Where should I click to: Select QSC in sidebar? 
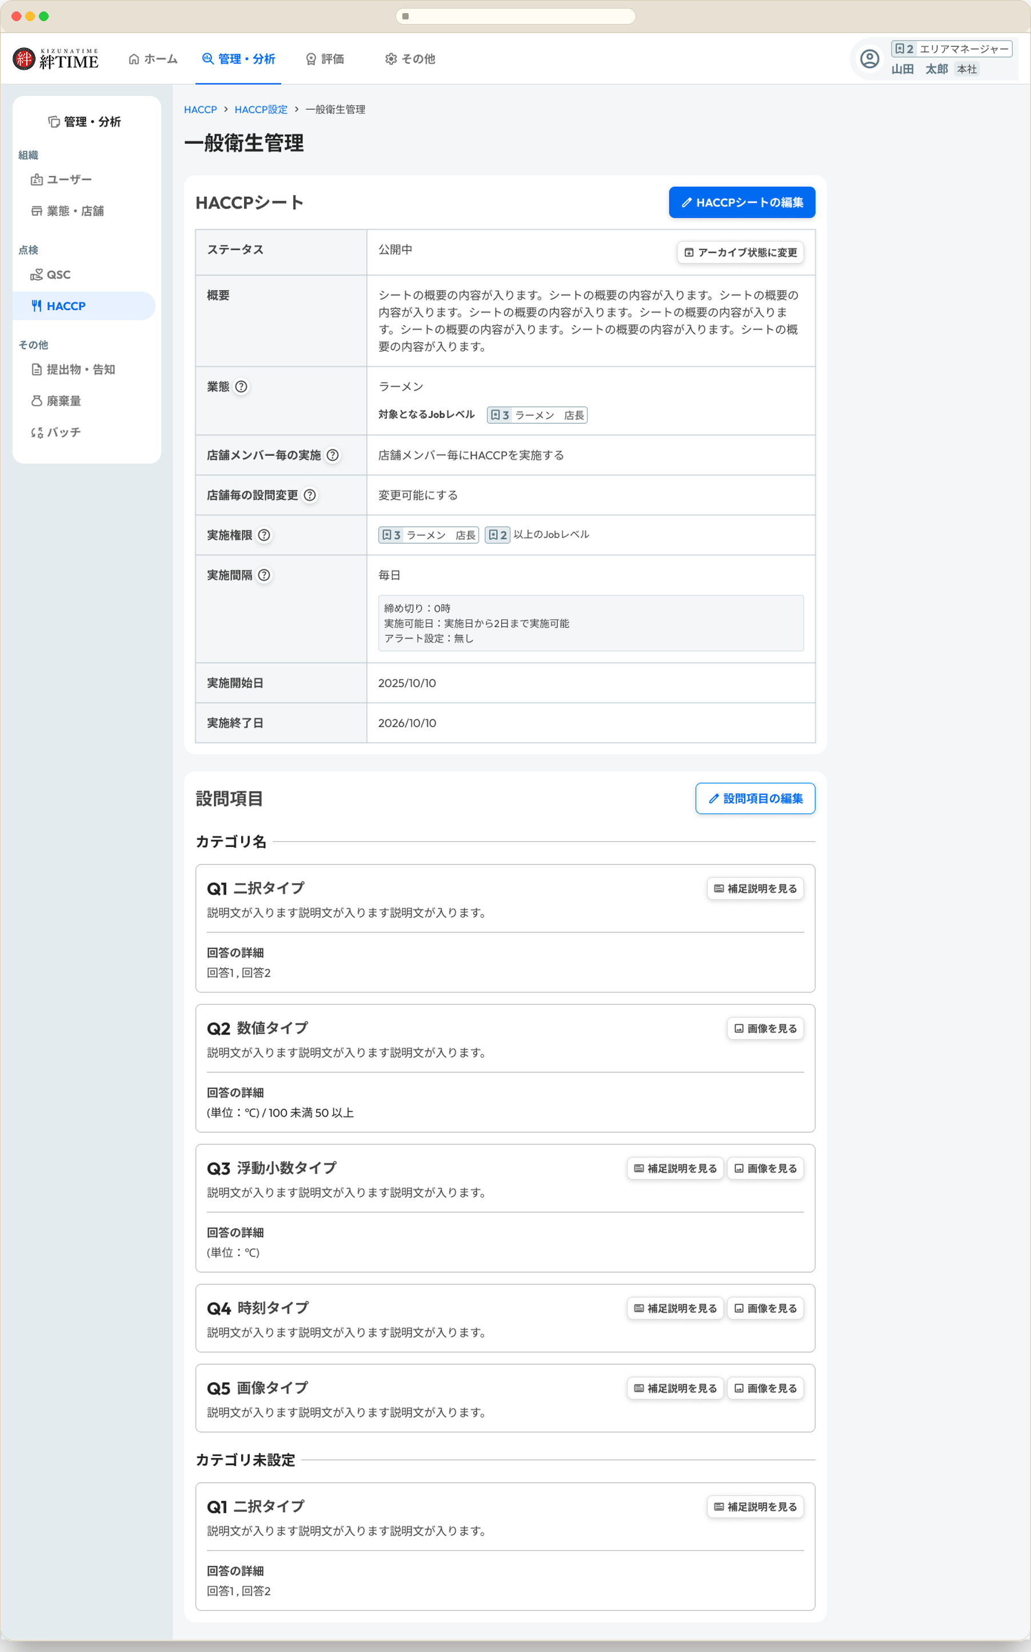tap(84, 275)
